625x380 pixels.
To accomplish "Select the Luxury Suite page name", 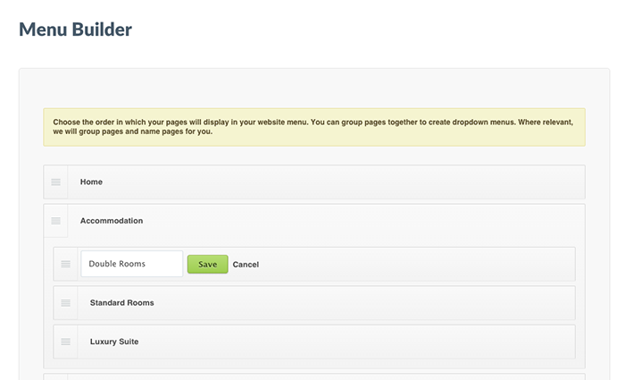I will point(114,342).
